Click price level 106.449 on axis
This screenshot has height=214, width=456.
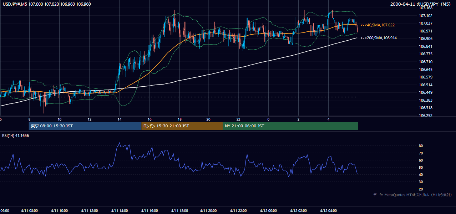426,92
